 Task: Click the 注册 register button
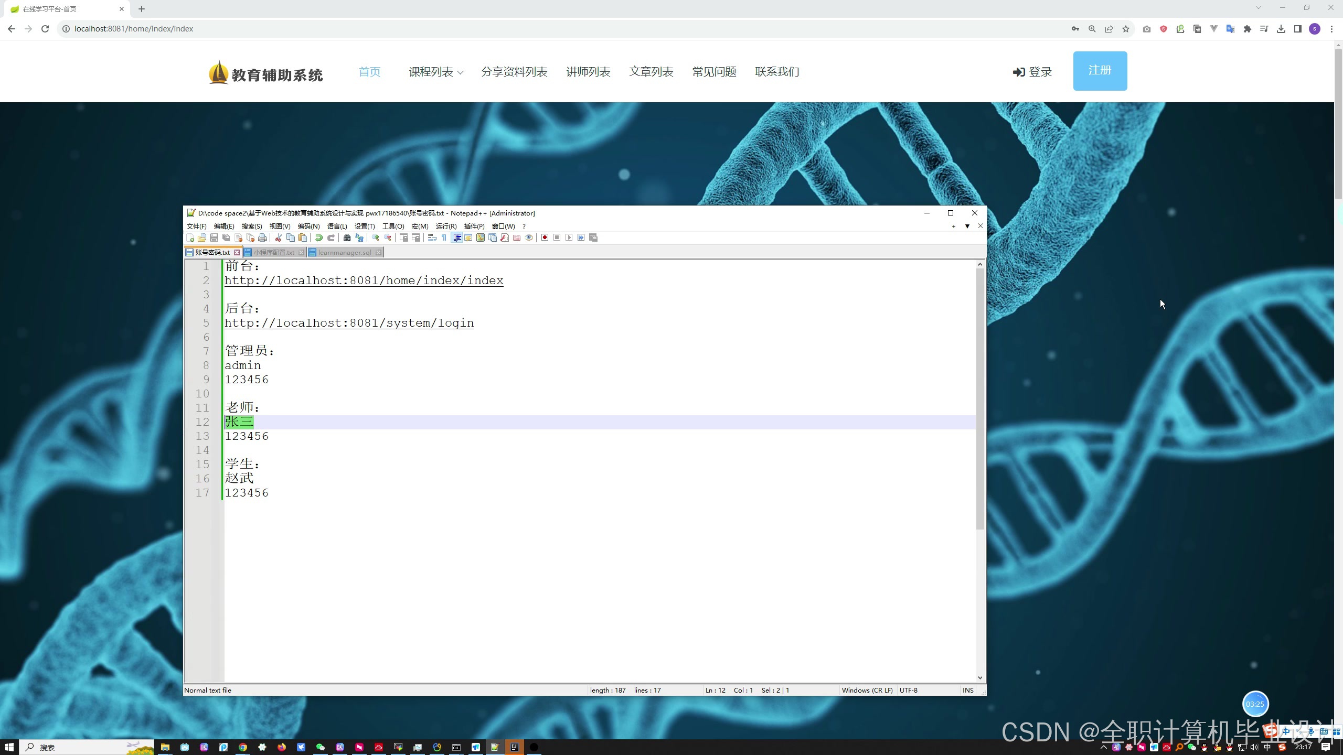pyautogui.click(x=1100, y=71)
